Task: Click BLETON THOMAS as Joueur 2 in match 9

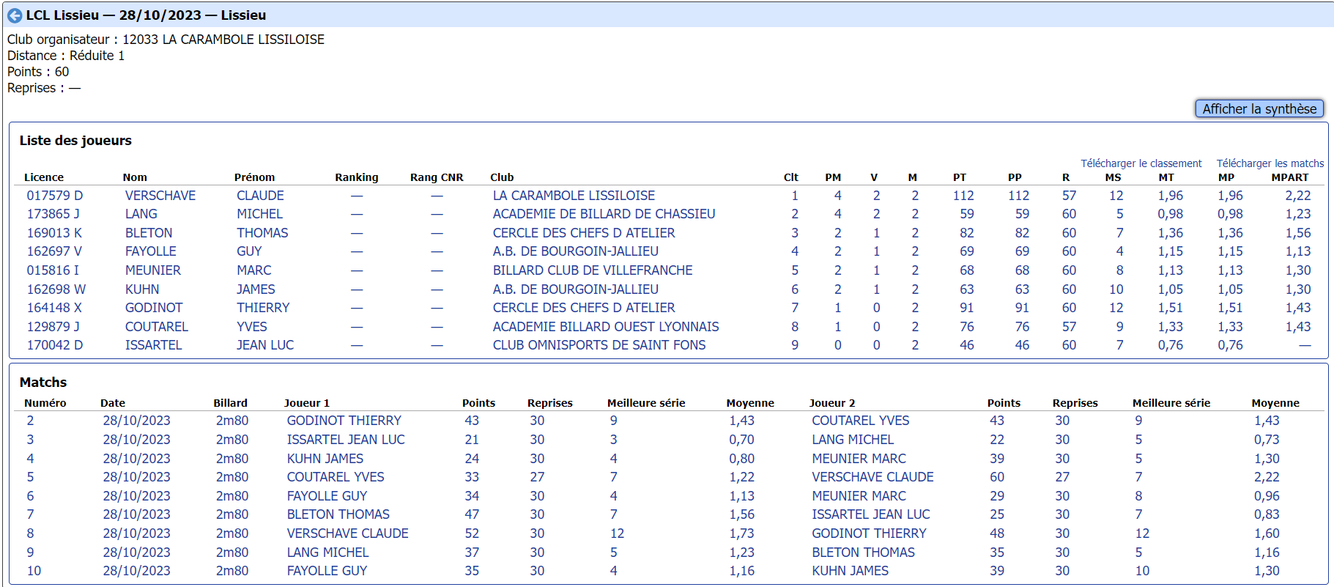Action: (863, 553)
